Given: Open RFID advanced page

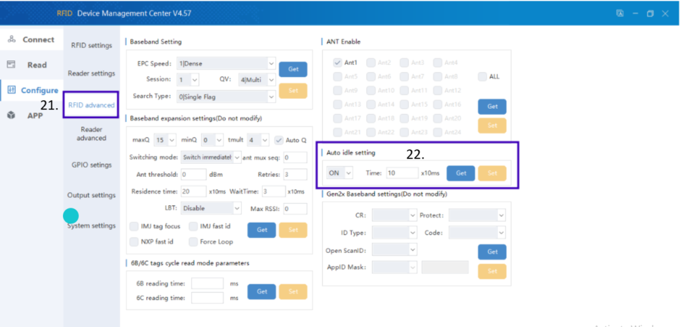Looking at the screenshot, I should (x=92, y=105).
